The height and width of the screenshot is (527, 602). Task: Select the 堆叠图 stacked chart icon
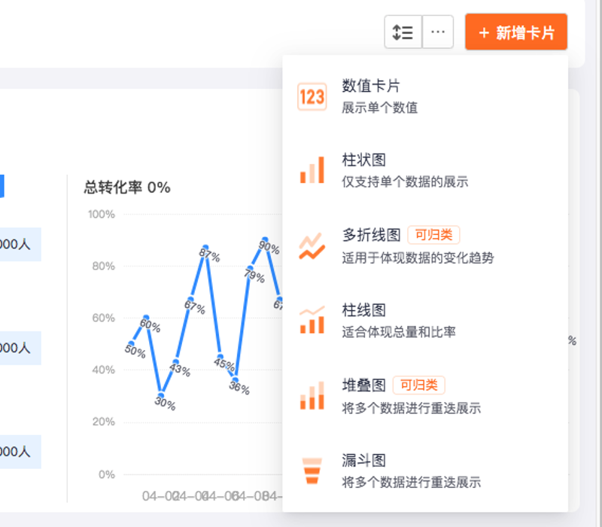312,395
